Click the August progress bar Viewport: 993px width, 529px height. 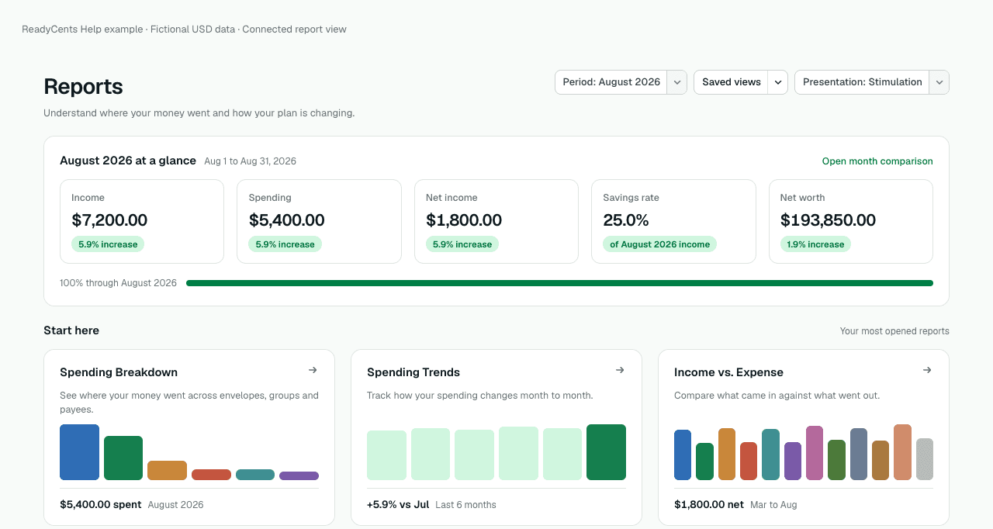coord(559,283)
